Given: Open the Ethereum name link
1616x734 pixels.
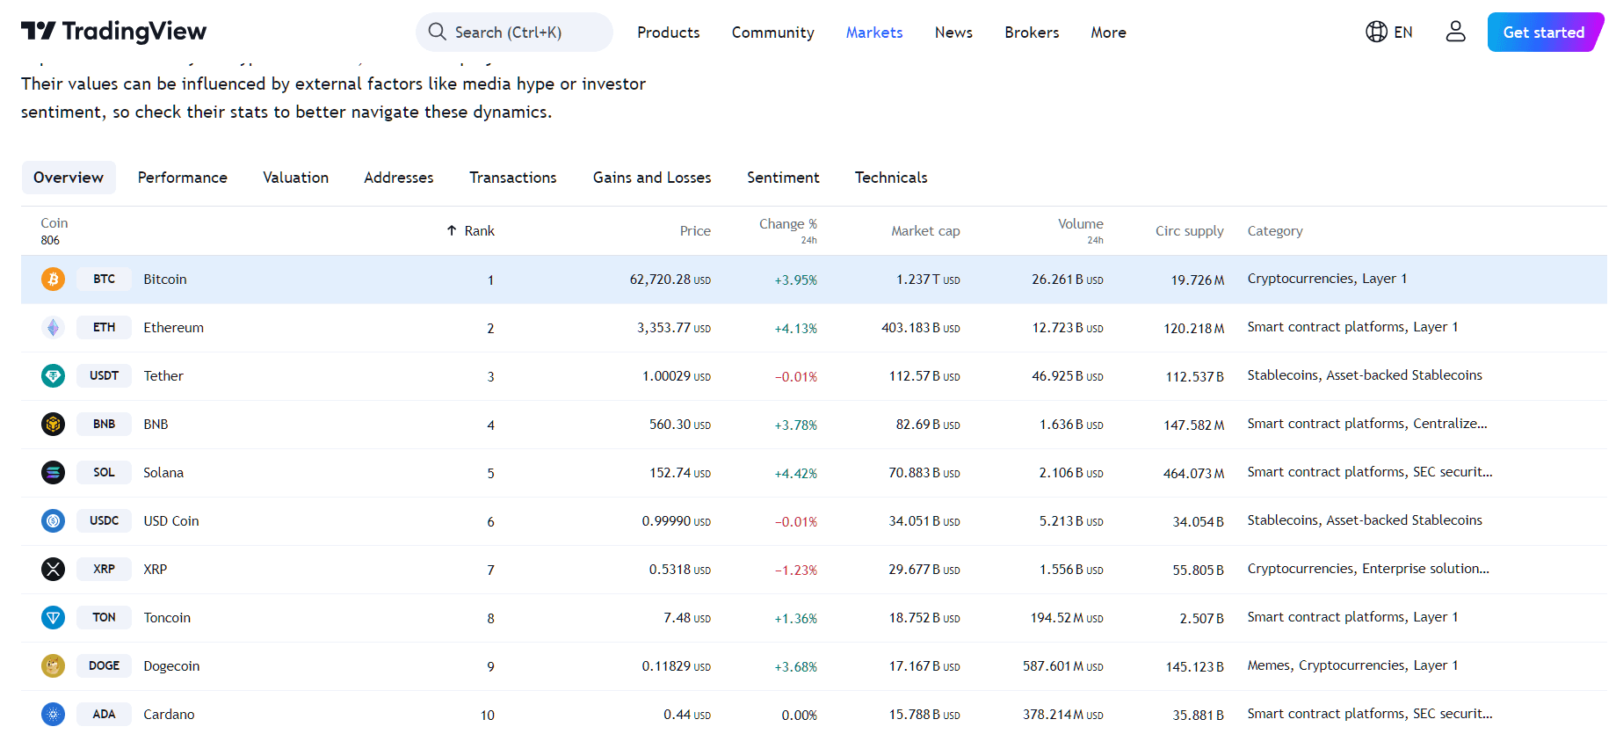Looking at the screenshot, I should (174, 328).
